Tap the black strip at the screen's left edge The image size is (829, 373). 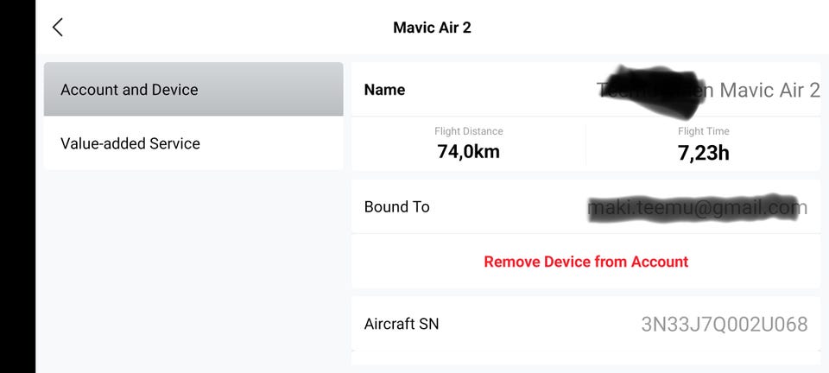17,186
